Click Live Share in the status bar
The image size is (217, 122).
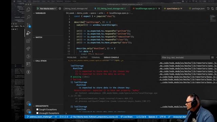click(126, 117)
